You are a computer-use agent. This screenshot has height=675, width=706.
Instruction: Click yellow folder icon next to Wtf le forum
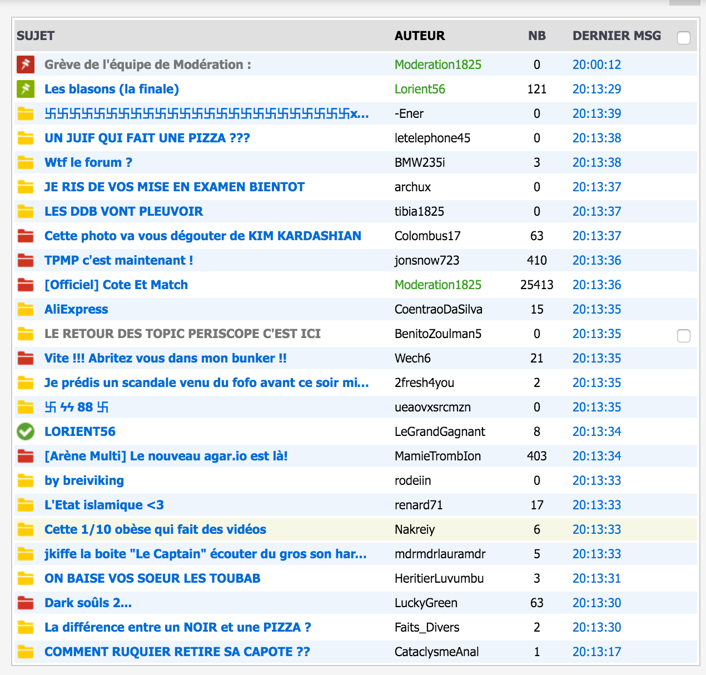(26, 162)
